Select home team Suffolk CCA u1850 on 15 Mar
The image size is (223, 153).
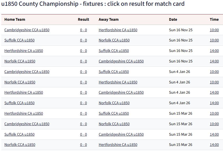click(x=19, y=134)
